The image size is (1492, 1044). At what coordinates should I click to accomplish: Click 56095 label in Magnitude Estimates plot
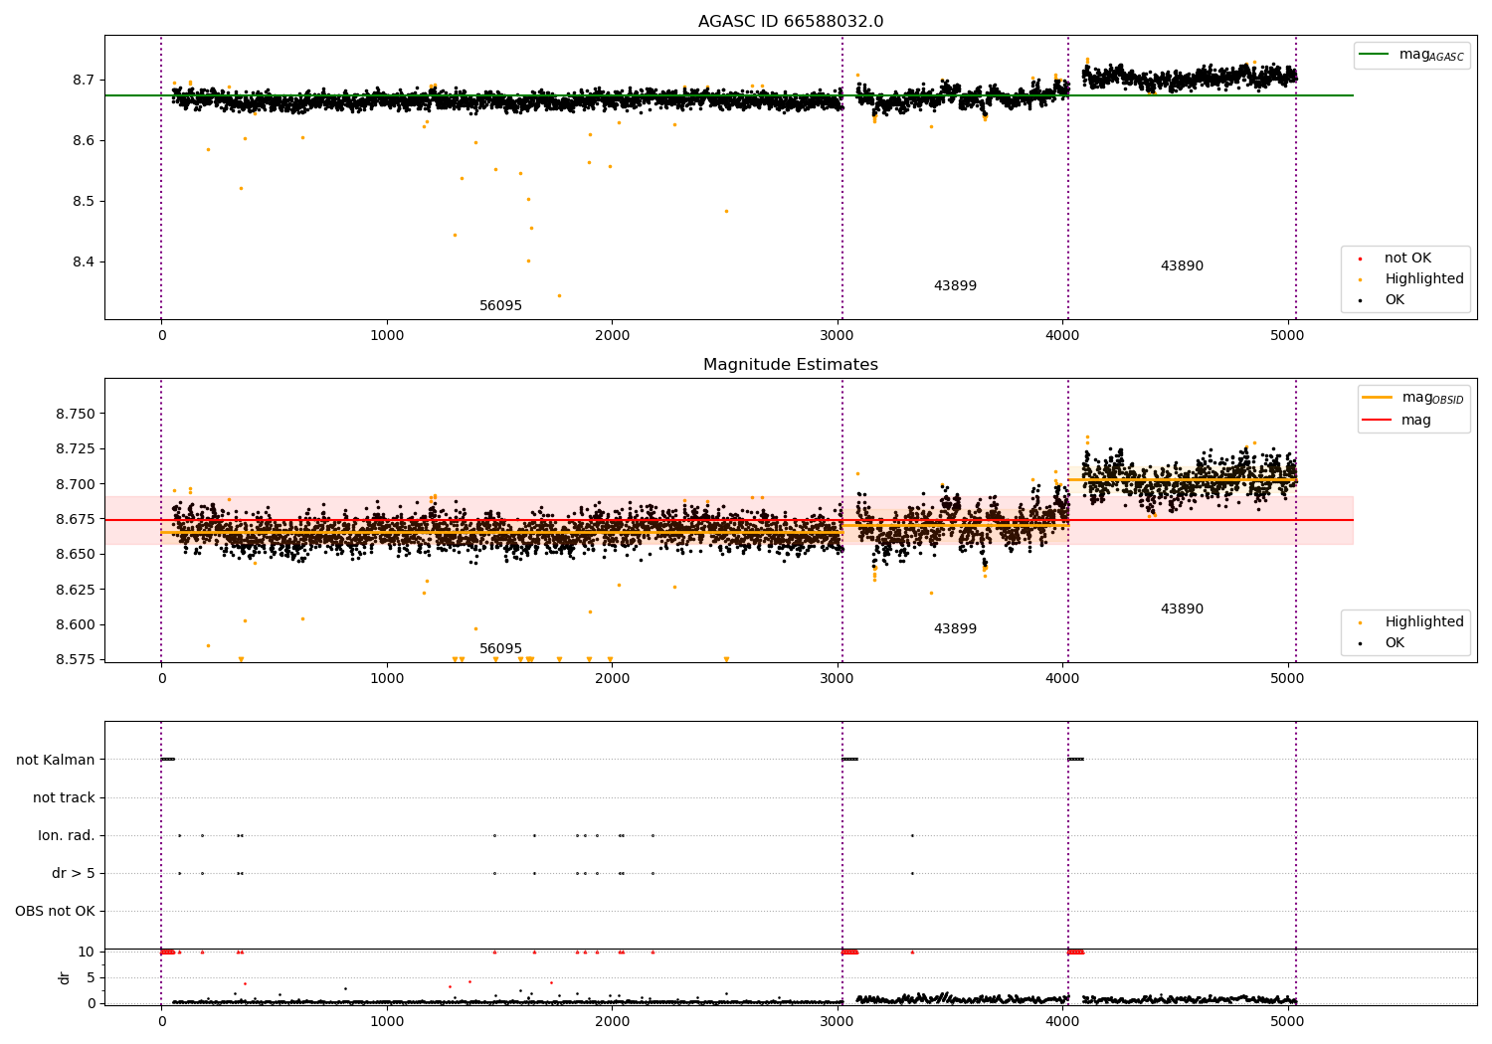pos(500,649)
